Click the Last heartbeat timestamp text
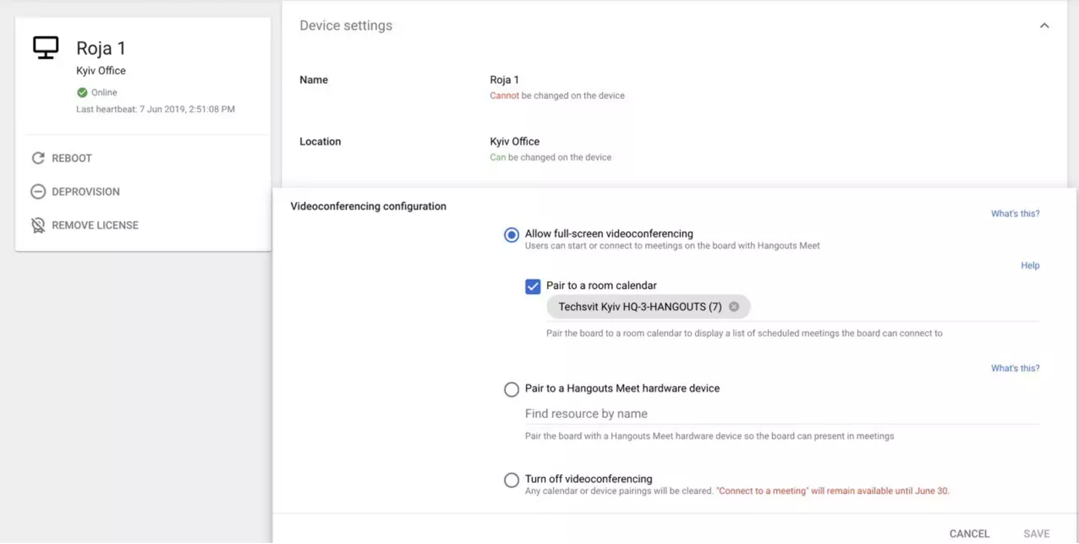Screen dimensions: 1079x544 click(x=155, y=109)
